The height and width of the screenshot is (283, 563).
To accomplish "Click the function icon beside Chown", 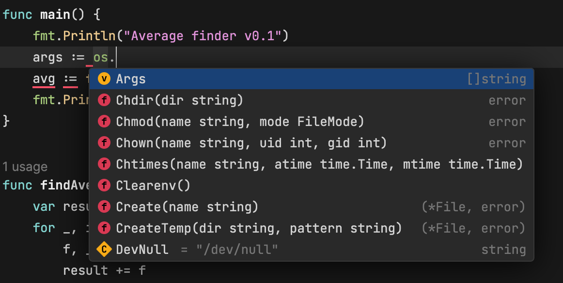I will [104, 143].
